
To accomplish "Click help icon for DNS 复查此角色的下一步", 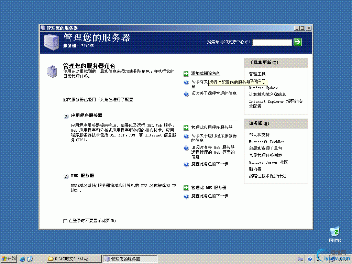I will point(186,196).
